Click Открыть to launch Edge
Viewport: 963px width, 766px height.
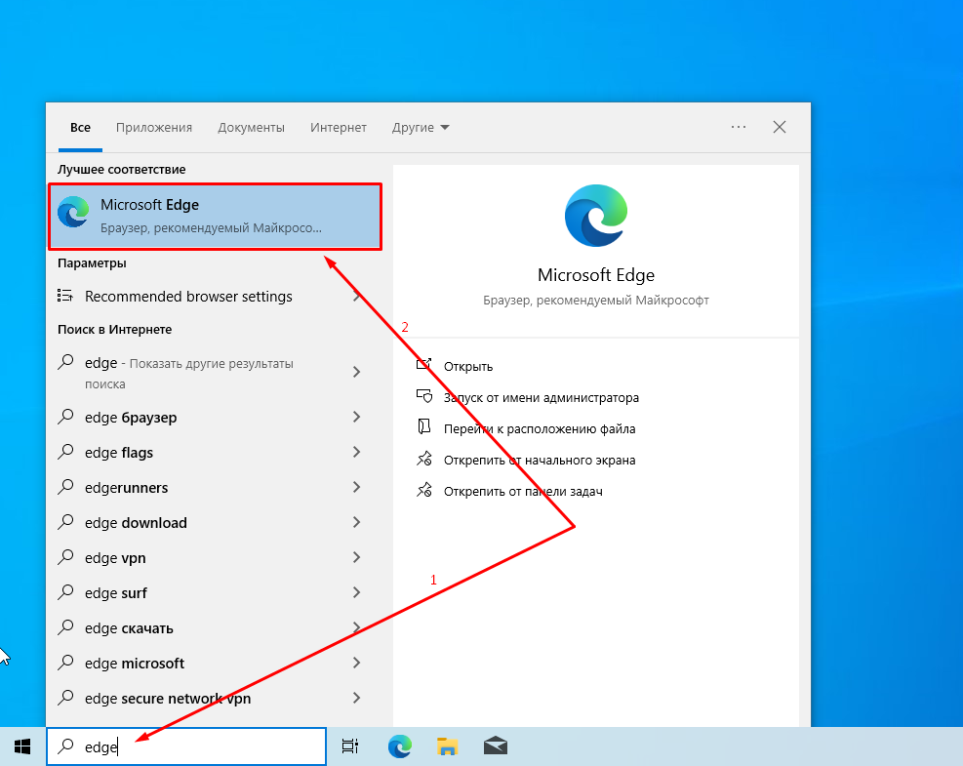point(468,367)
